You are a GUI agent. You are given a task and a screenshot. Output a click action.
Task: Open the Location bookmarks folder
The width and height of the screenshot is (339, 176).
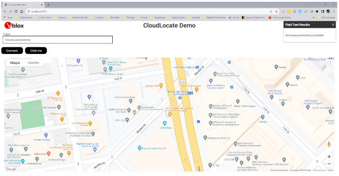97,18
